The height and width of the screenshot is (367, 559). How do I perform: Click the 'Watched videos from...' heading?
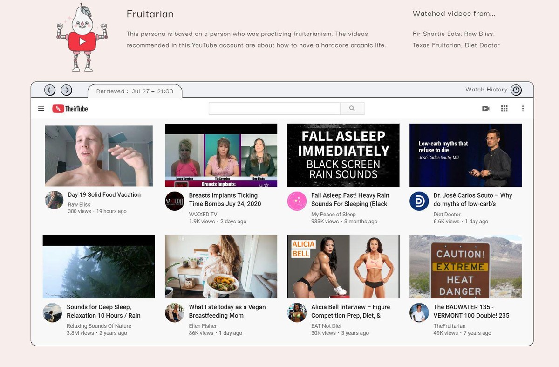point(454,14)
